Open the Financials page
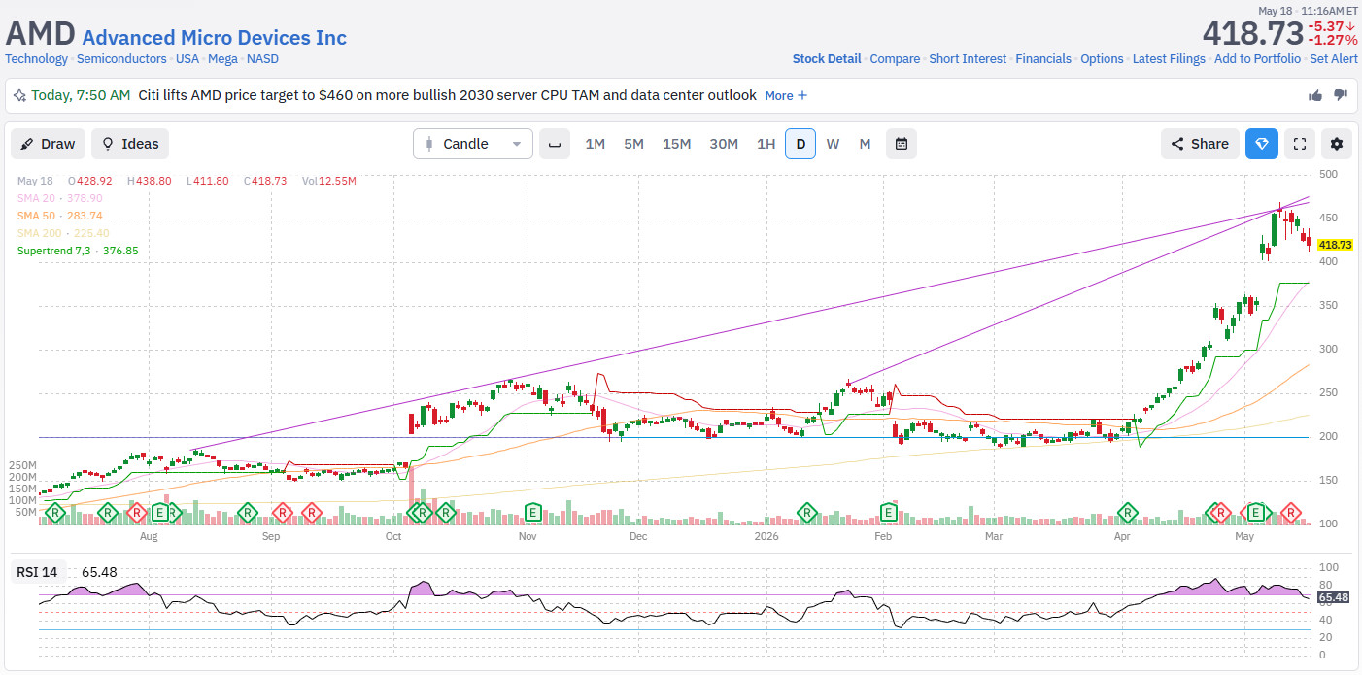The height and width of the screenshot is (675, 1362). click(1043, 59)
